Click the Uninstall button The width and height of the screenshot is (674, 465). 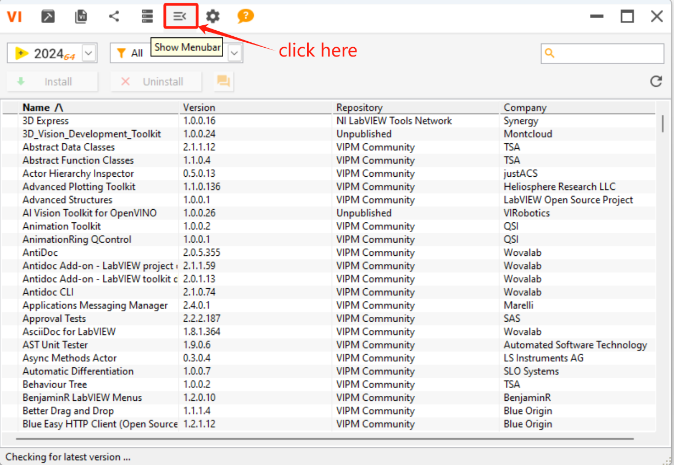pyautogui.click(x=156, y=82)
